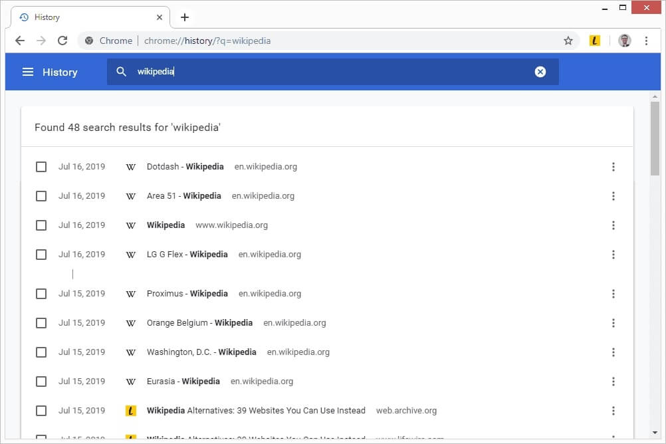Select checkbox for the www.wikipedia.org entry
The width and height of the screenshot is (666, 444).
click(x=41, y=225)
